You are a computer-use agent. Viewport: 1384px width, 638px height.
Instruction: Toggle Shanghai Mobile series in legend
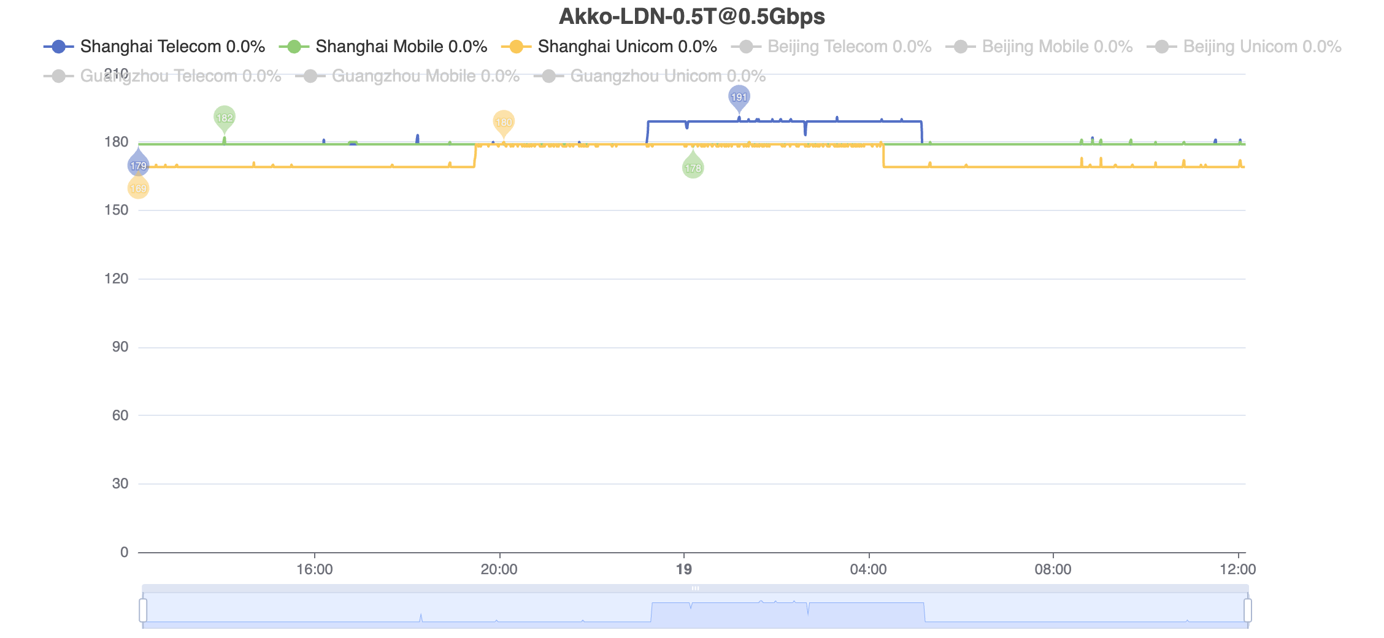pos(383,47)
